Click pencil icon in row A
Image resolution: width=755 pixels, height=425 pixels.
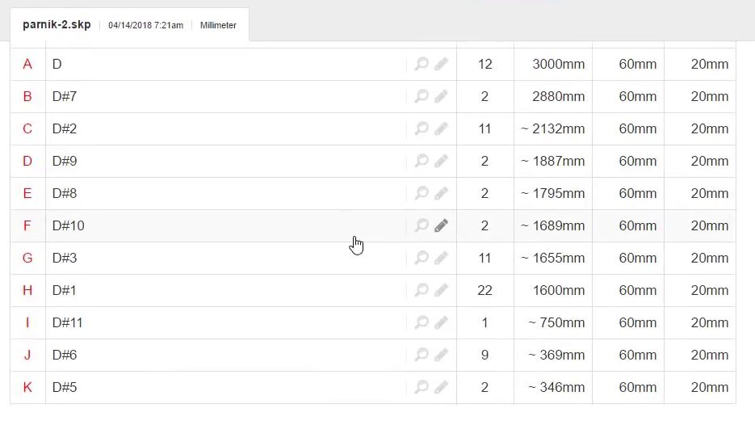pyautogui.click(x=441, y=64)
